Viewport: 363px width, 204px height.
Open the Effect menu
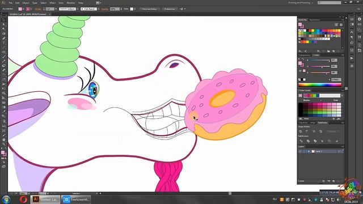tap(53, 3)
